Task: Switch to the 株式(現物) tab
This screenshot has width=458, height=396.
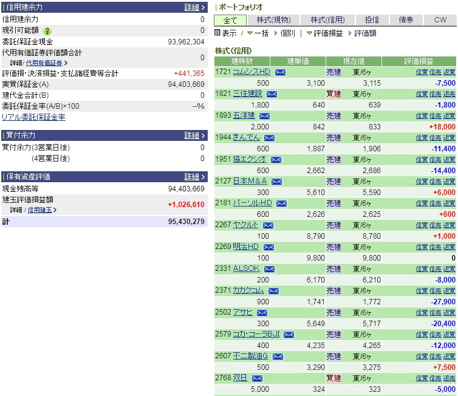Action: click(x=273, y=20)
